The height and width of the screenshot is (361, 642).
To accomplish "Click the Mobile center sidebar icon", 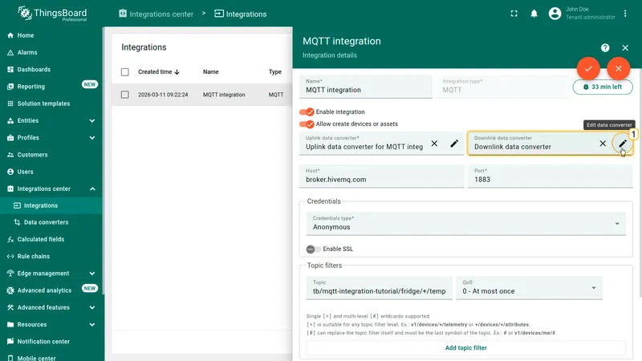I will pos(10,358).
